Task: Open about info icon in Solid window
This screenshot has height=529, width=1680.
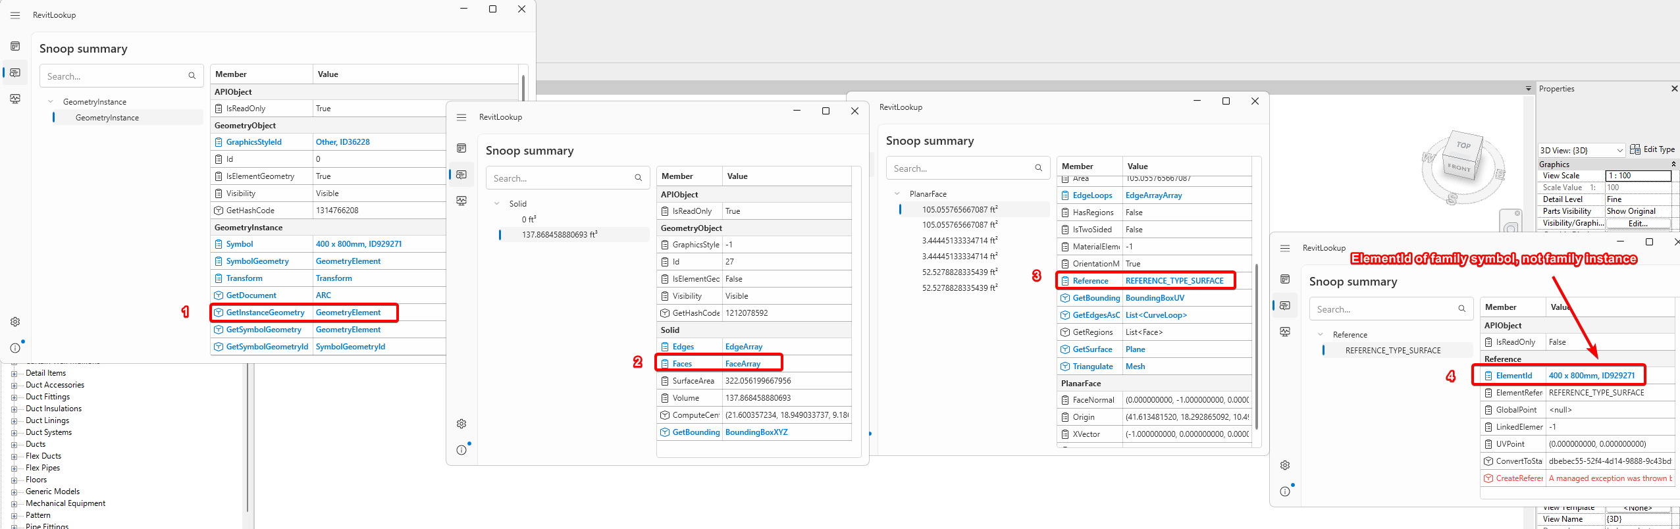Action: [x=461, y=450]
